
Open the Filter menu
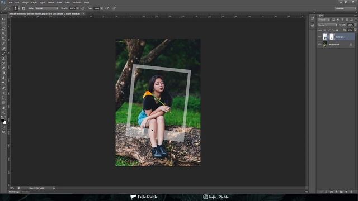(x=59, y=2)
